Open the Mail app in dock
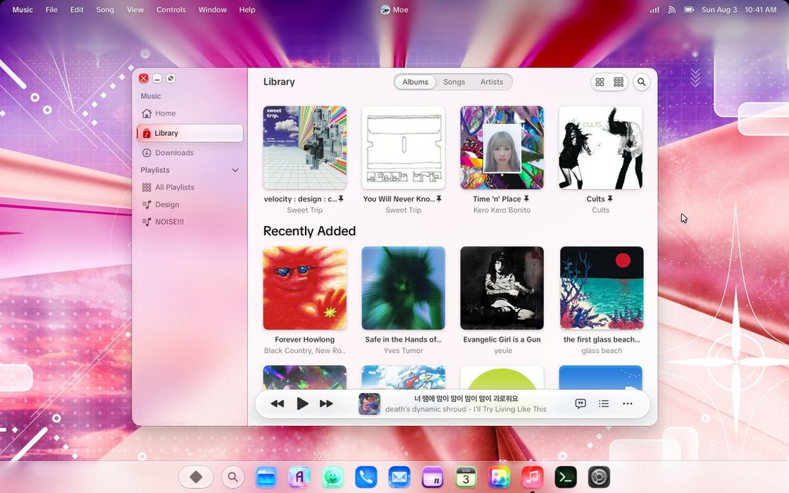 tap(399, 477)
